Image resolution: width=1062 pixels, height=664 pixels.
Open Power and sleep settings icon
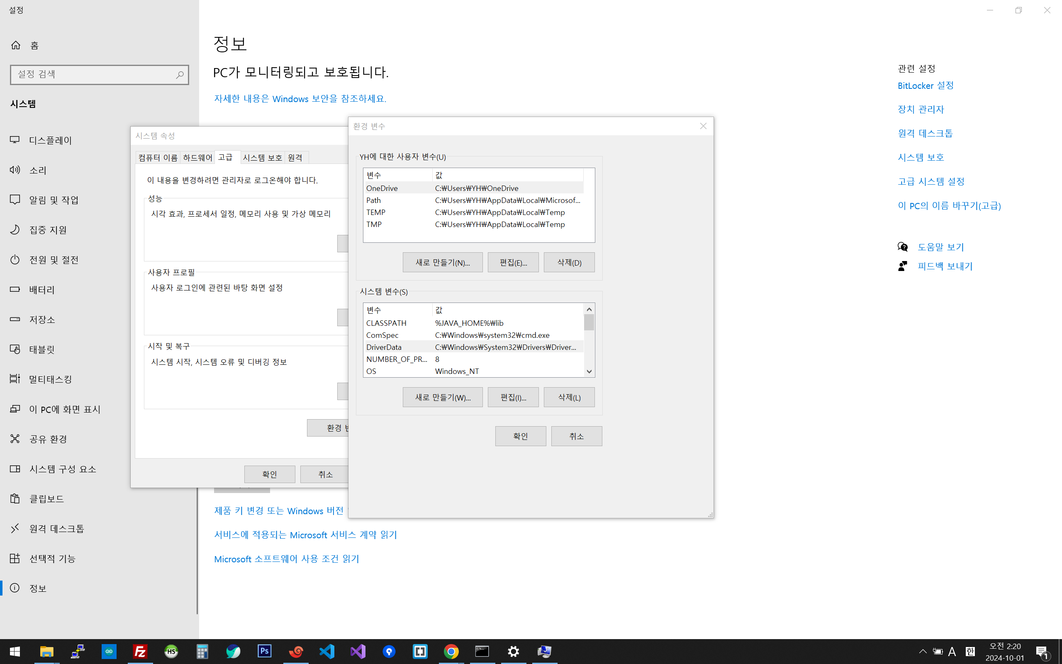[15, 259]
